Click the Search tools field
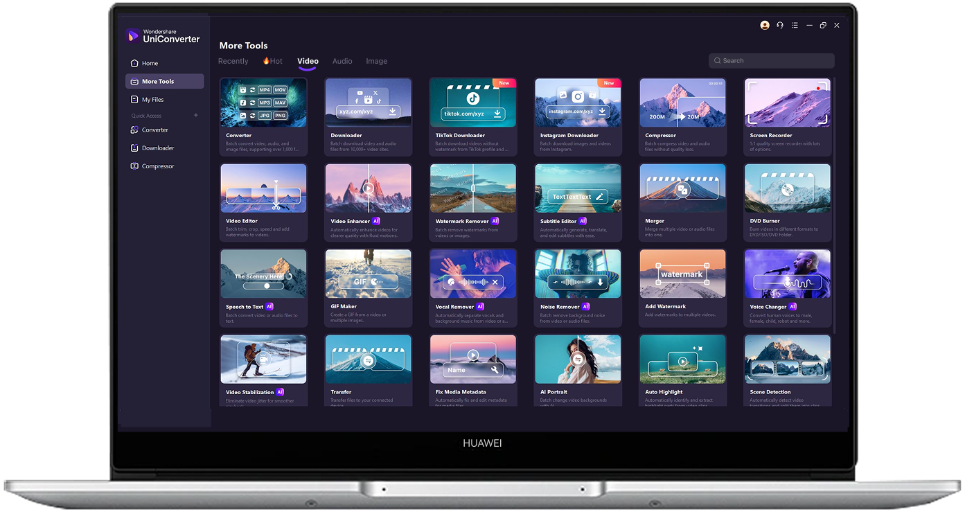The image size is (965, 514). coord(771,61)
